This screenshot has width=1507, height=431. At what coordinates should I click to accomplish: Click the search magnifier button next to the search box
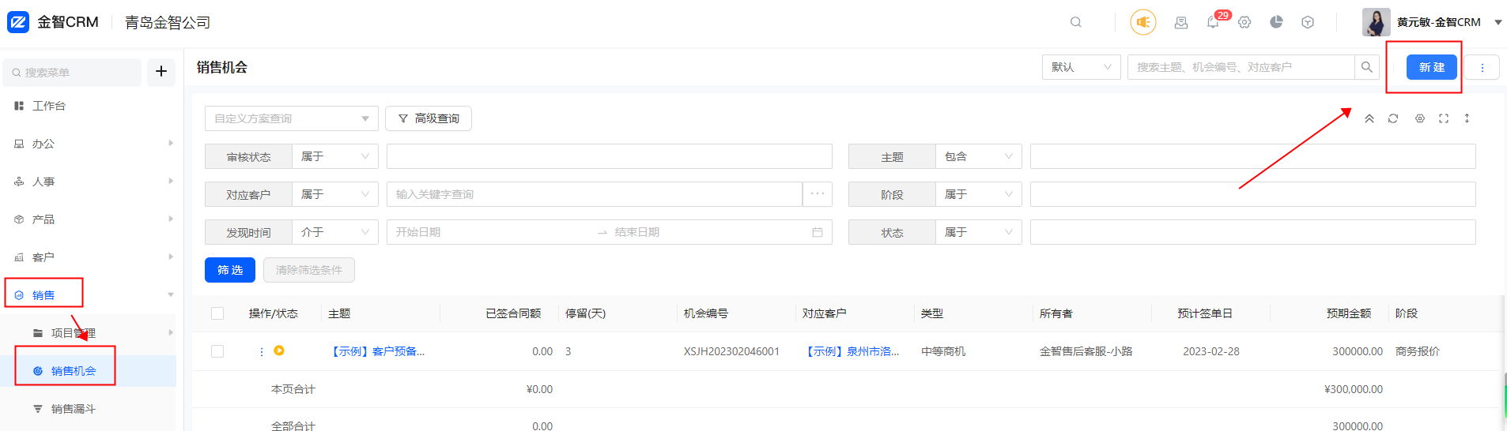coord(1366,67)
